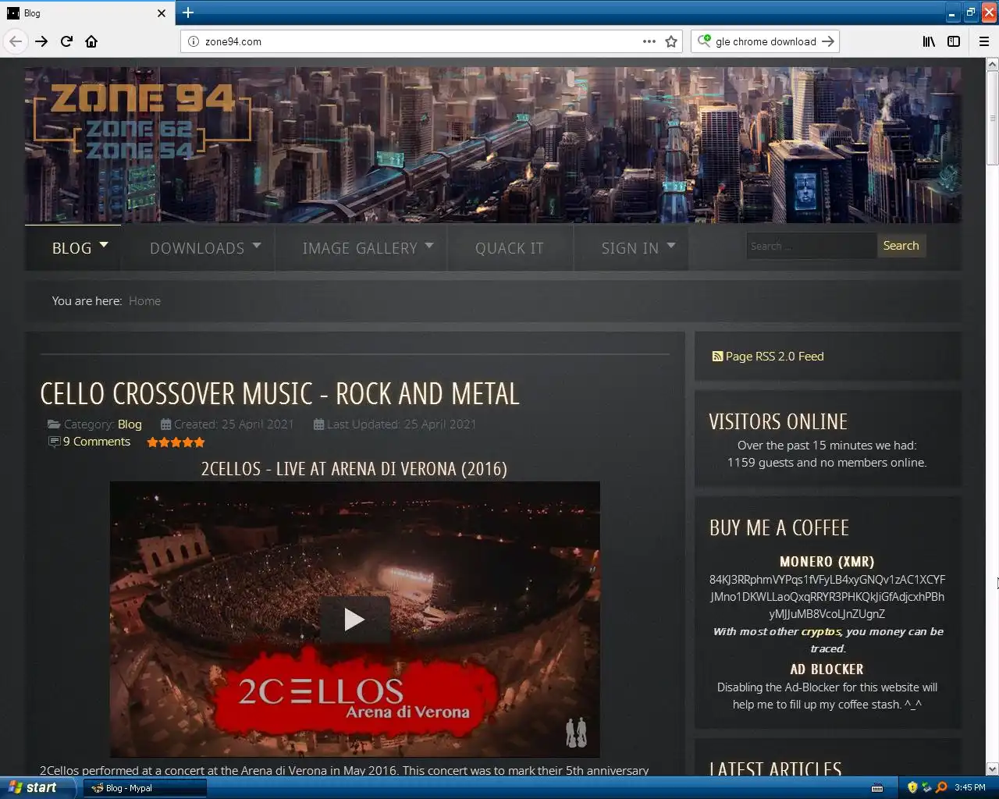The image size is (999, 799).
Task: Open the Windows Start menu
Action: click(x=37, y=787)
